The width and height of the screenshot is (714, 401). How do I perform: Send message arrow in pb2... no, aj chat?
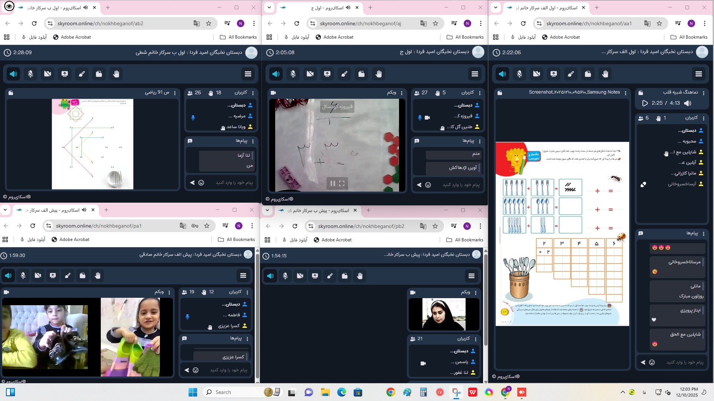[419, 185]
